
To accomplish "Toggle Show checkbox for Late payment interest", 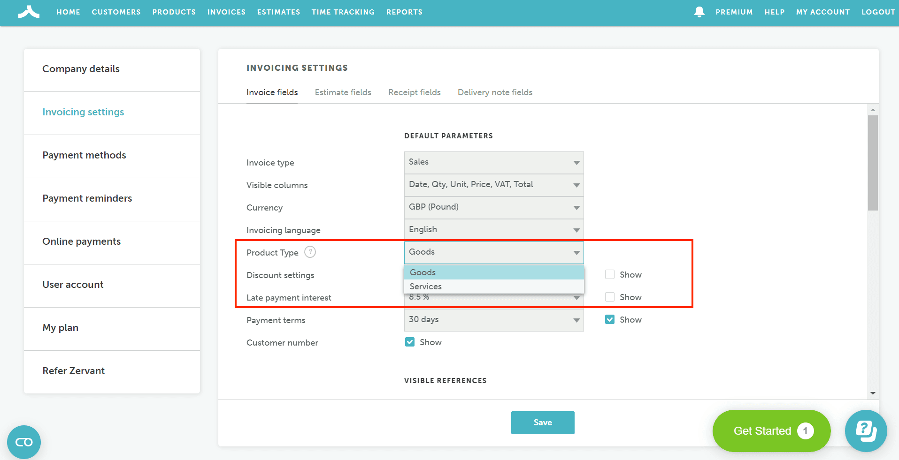I will pos(610,297).
